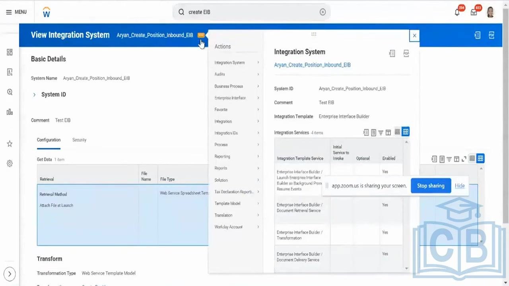Export Get Data grid to Excel

(x=434, y=159)
